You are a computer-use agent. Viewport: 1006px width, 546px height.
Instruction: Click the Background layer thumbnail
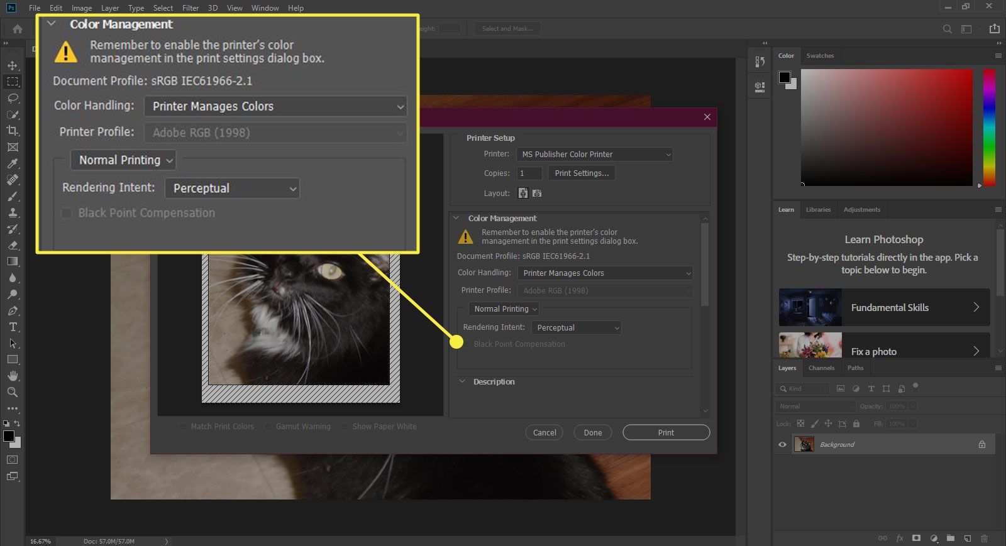point(804,445)
